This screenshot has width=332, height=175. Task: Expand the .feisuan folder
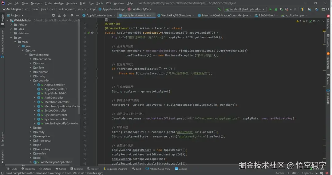pyautogui.click(x=11, y=25)
